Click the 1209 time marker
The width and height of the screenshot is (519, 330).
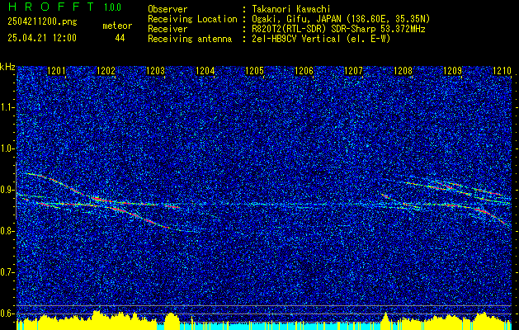[452, 71]
